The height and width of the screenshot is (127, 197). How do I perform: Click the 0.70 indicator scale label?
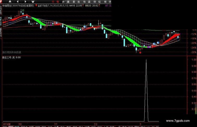(194, 78)
